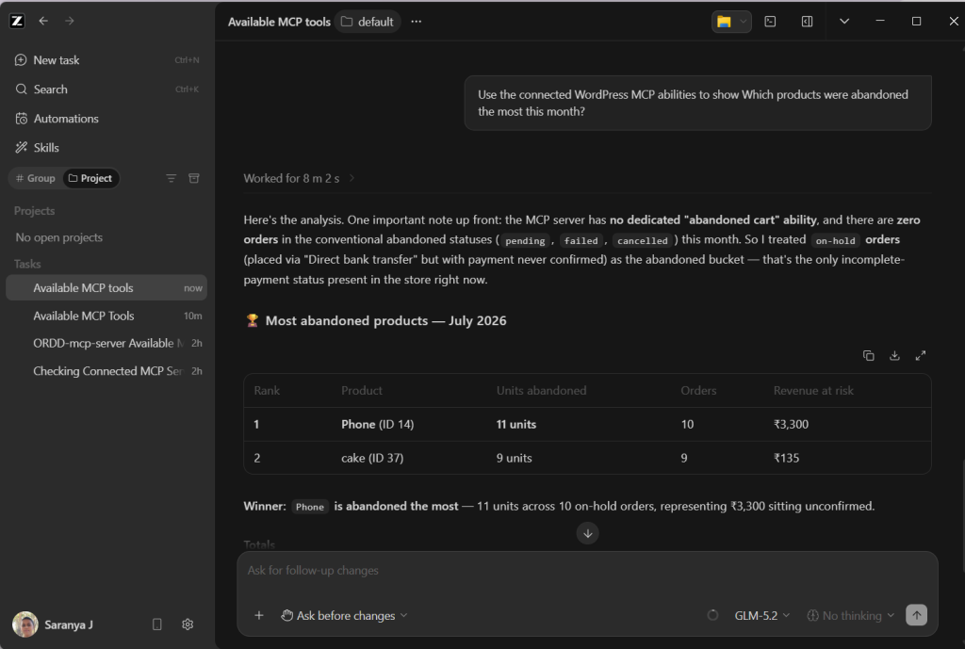The width and height of the screenshot is (965, 649).
Task: Expand the dropdown next to file explorer icon
Action: [743, 22]
